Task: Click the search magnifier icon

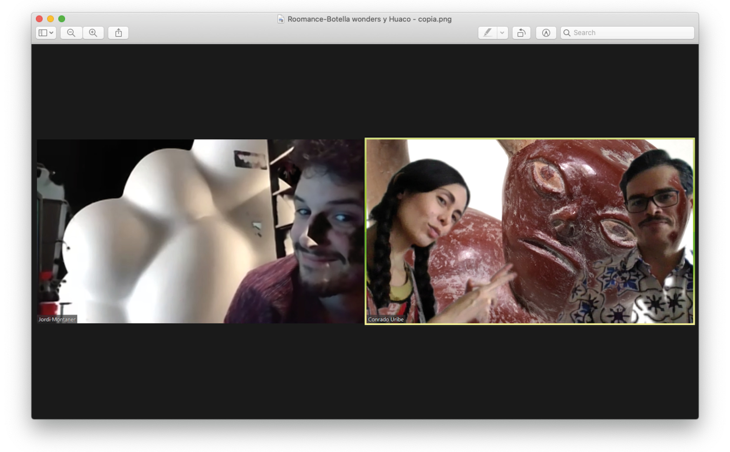Action: coord(567,33)
